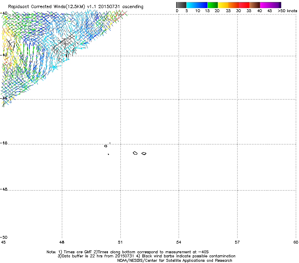The image size is (299, 263).
Task: Click the small island outline near 50E
Action: (105, 146)
